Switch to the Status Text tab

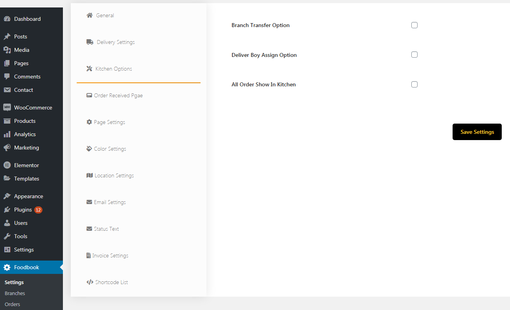point(106,229)
